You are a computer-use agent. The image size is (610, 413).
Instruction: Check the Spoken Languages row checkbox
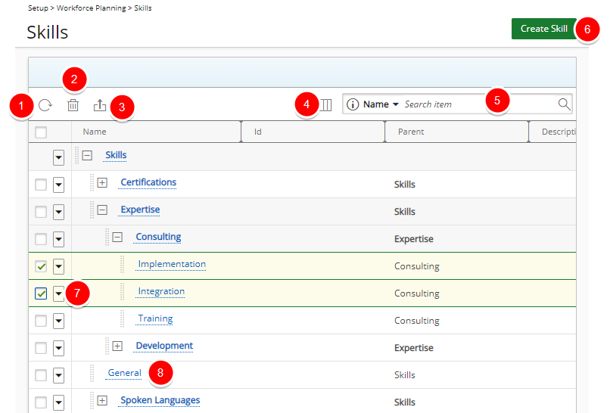[x=41, y=402]
